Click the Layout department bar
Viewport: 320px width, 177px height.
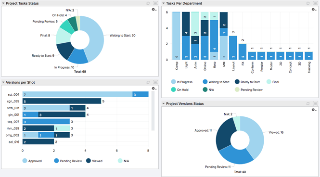[233, 48]
